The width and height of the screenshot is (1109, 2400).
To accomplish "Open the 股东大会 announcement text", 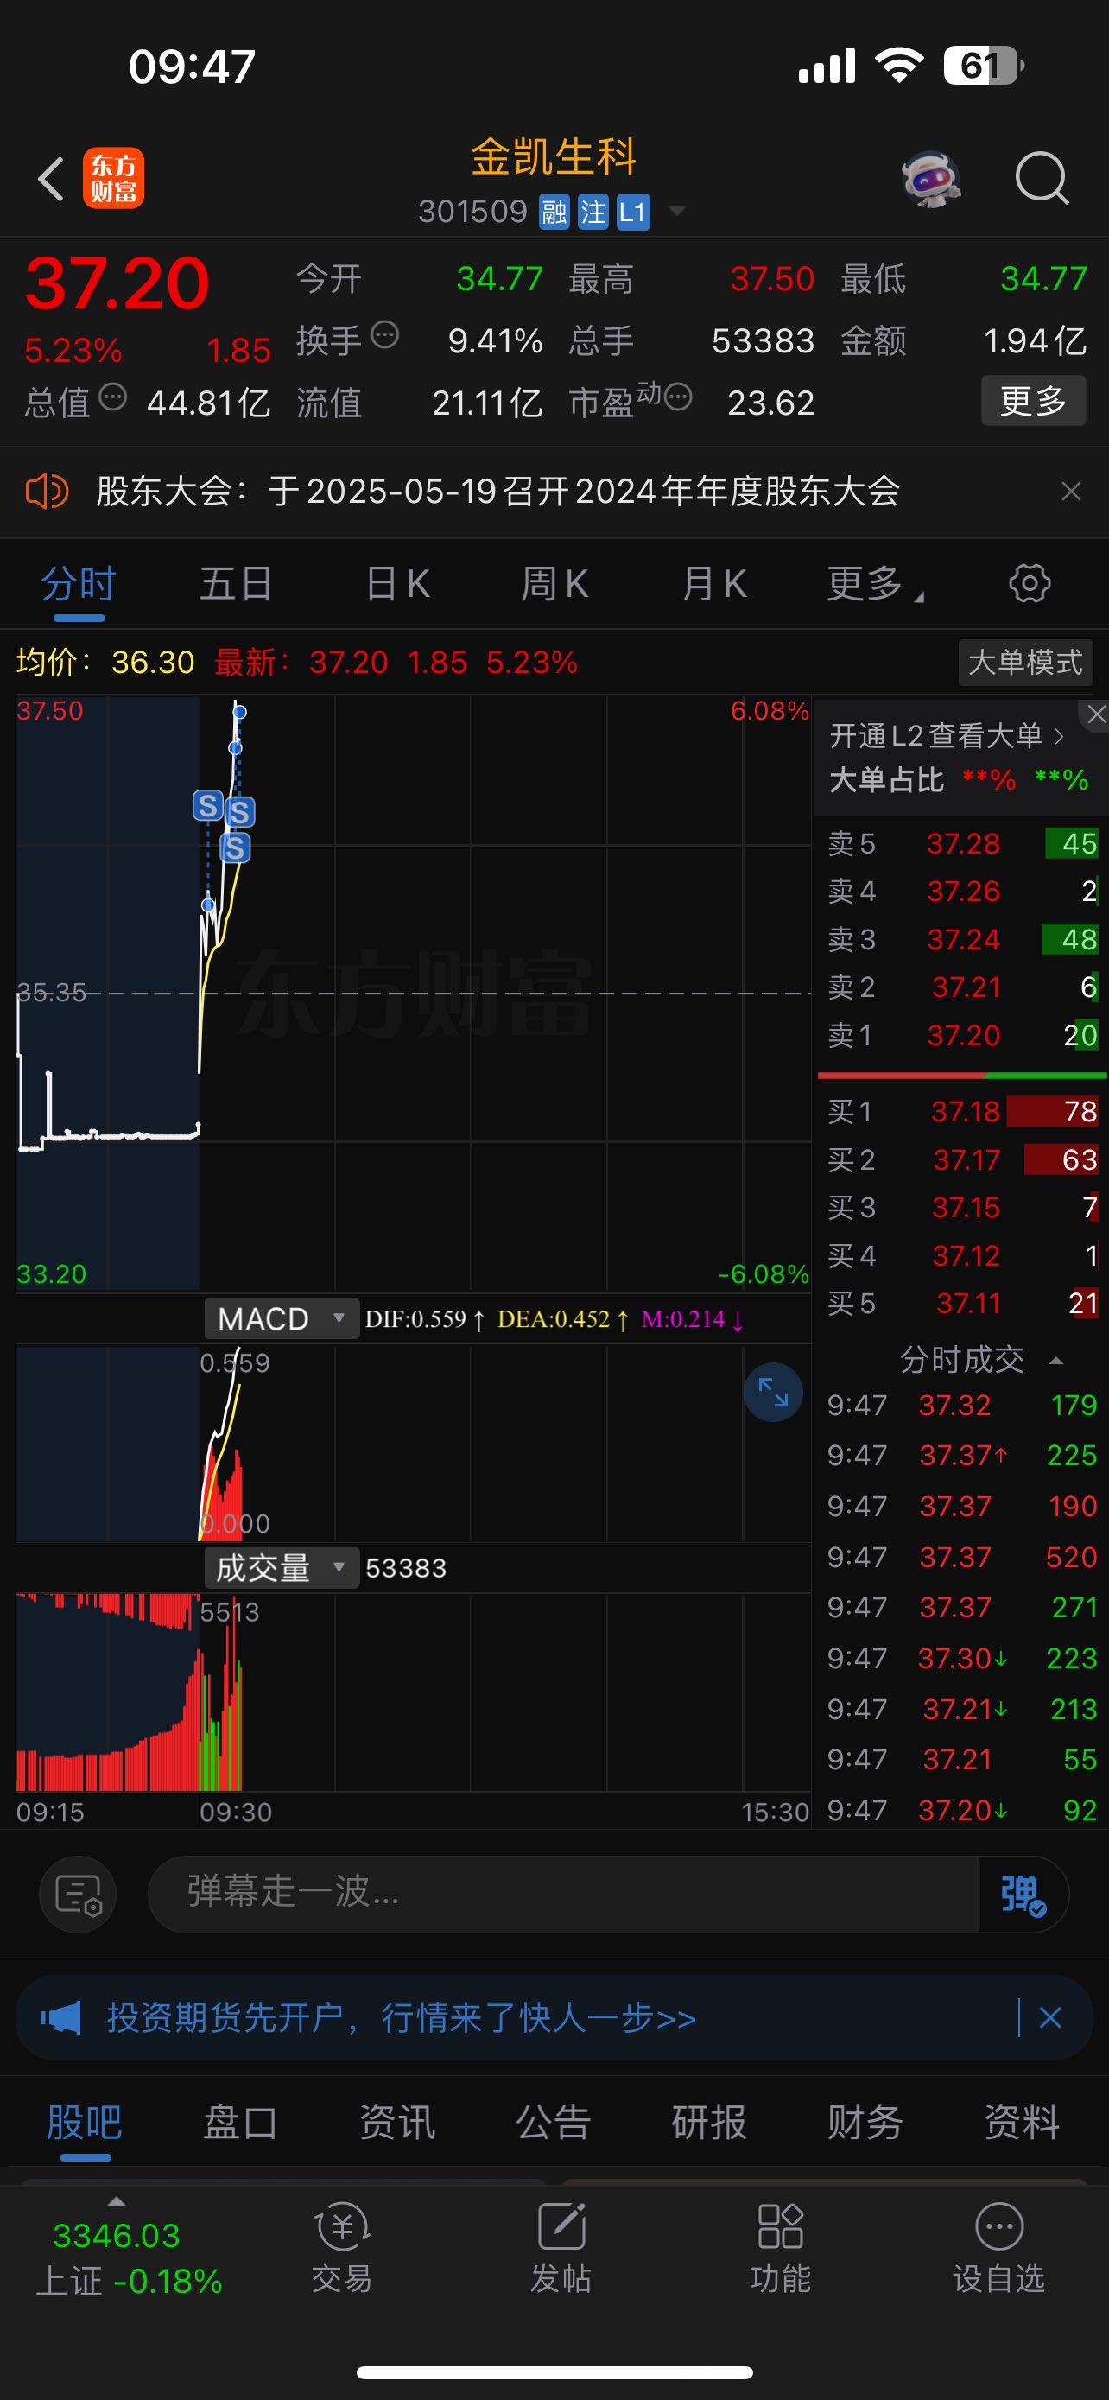I will pos(498,491).
